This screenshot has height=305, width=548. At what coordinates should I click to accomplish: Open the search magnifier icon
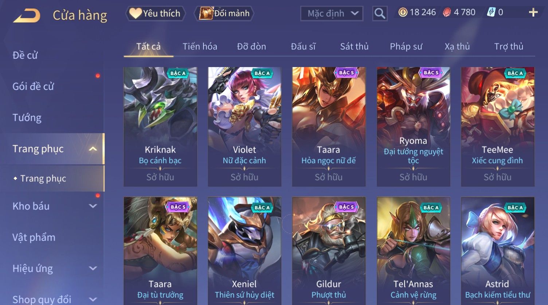click(x=380, y=14)
